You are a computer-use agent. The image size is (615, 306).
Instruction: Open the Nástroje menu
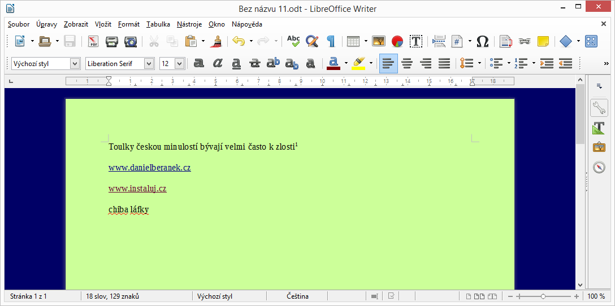189,24
